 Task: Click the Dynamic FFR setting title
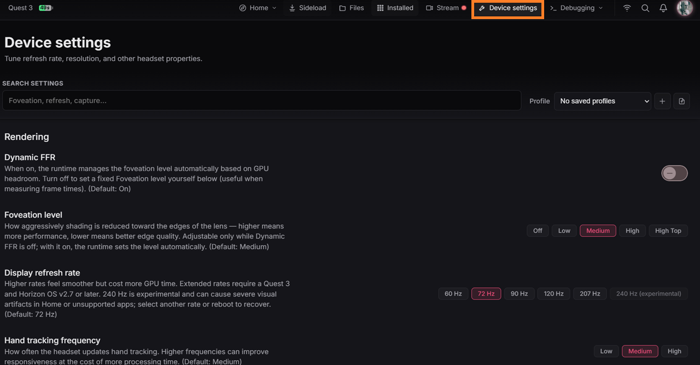tap(30, 157)
